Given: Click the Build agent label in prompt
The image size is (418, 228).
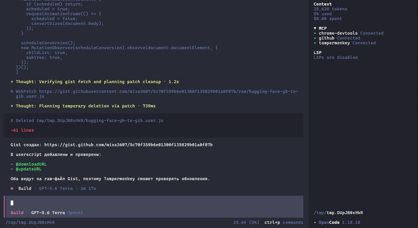Looking at the screenshot, I should (17, 213).
